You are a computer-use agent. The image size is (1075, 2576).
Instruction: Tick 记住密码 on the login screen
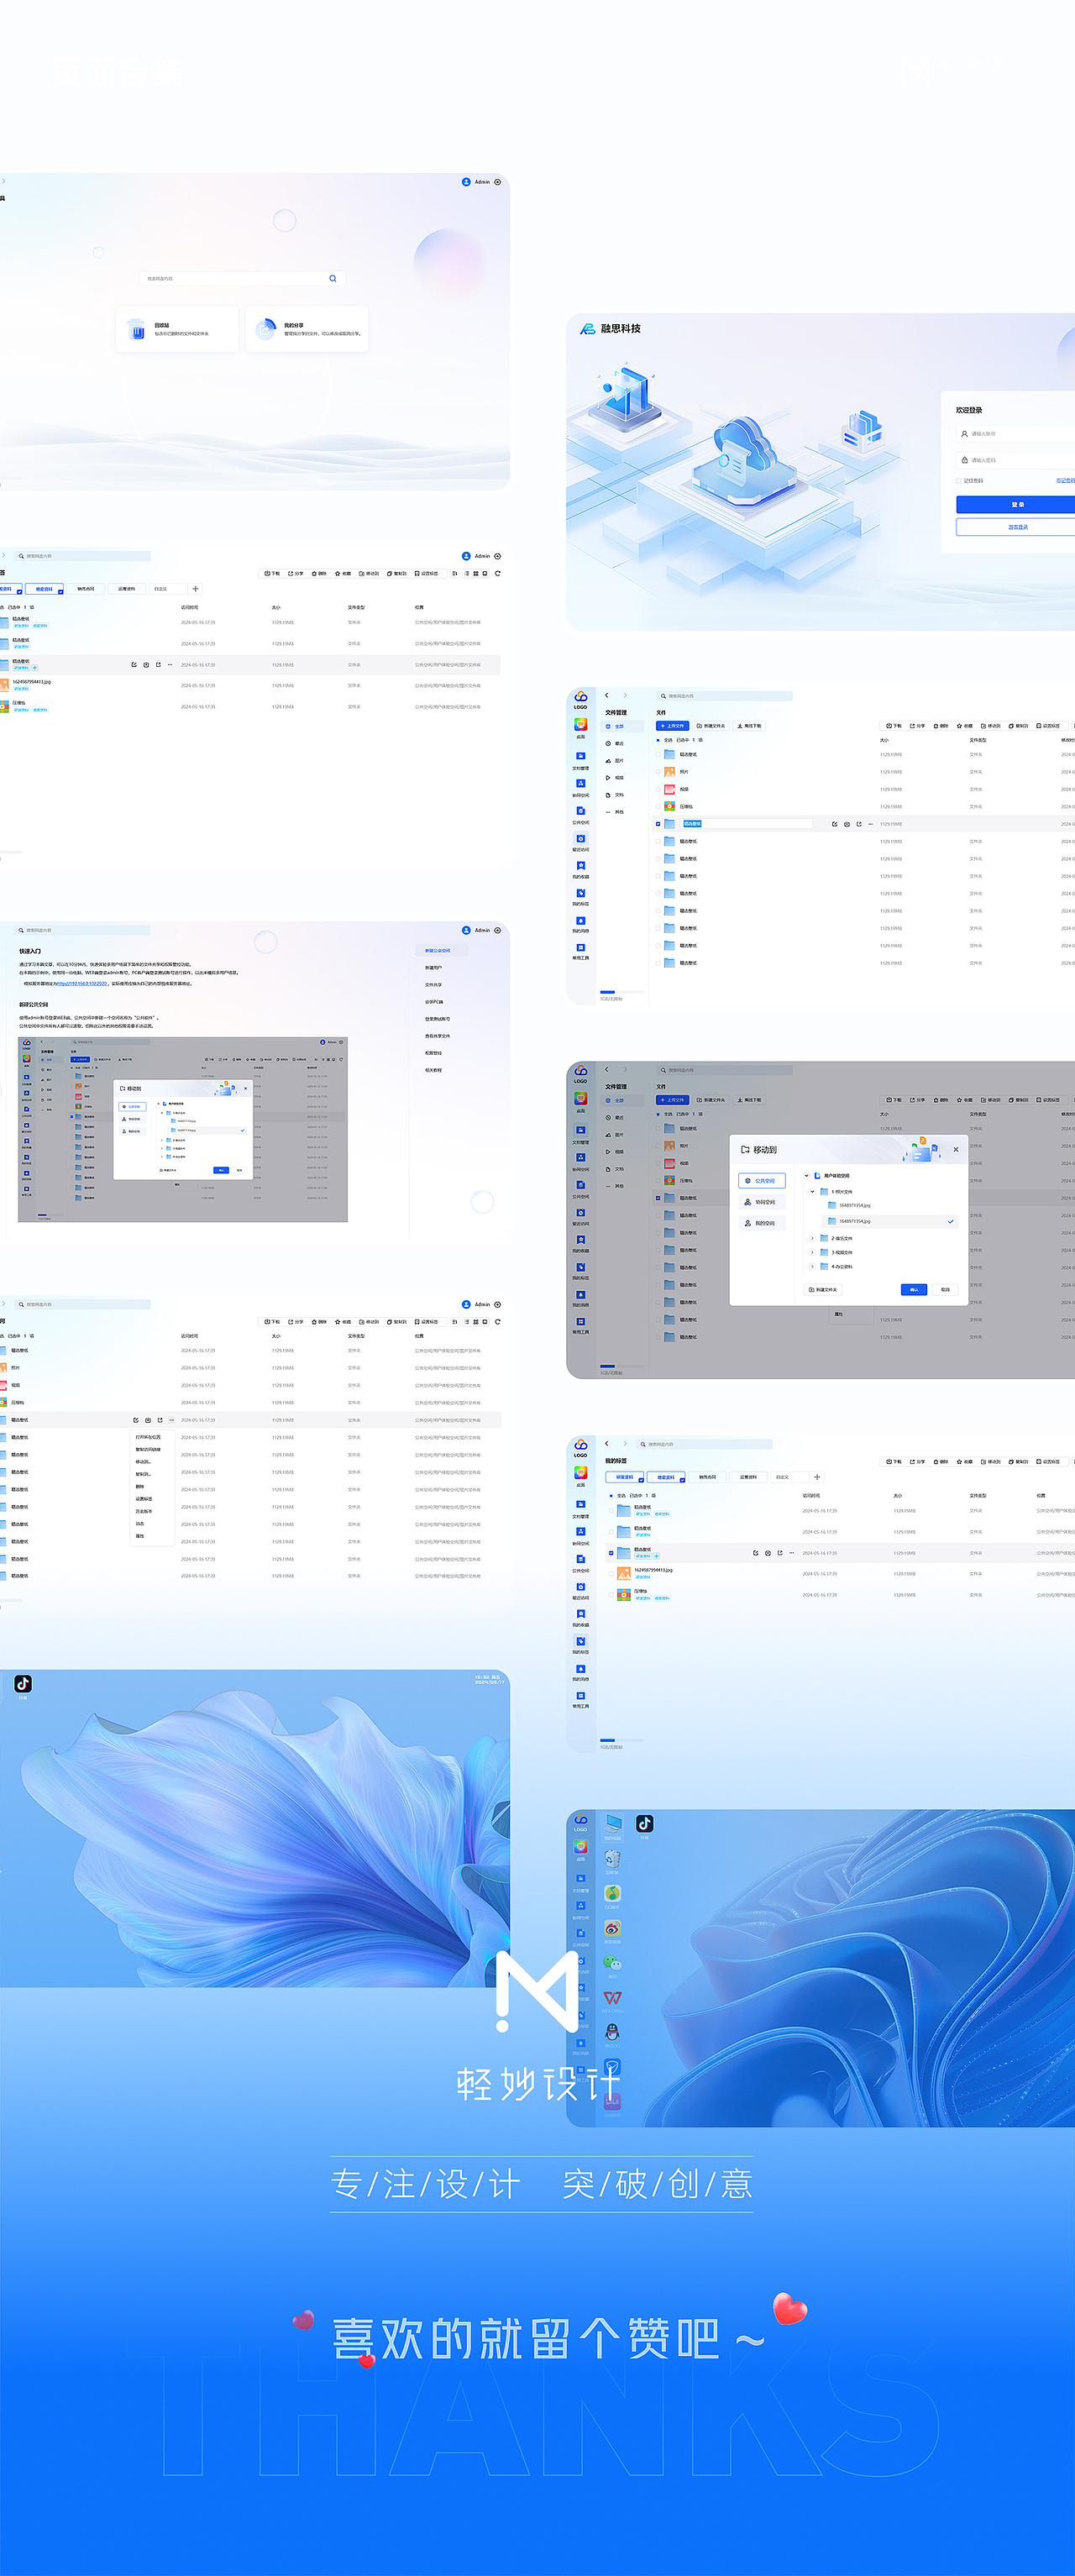pyautogui.click(x=958, y=481)
